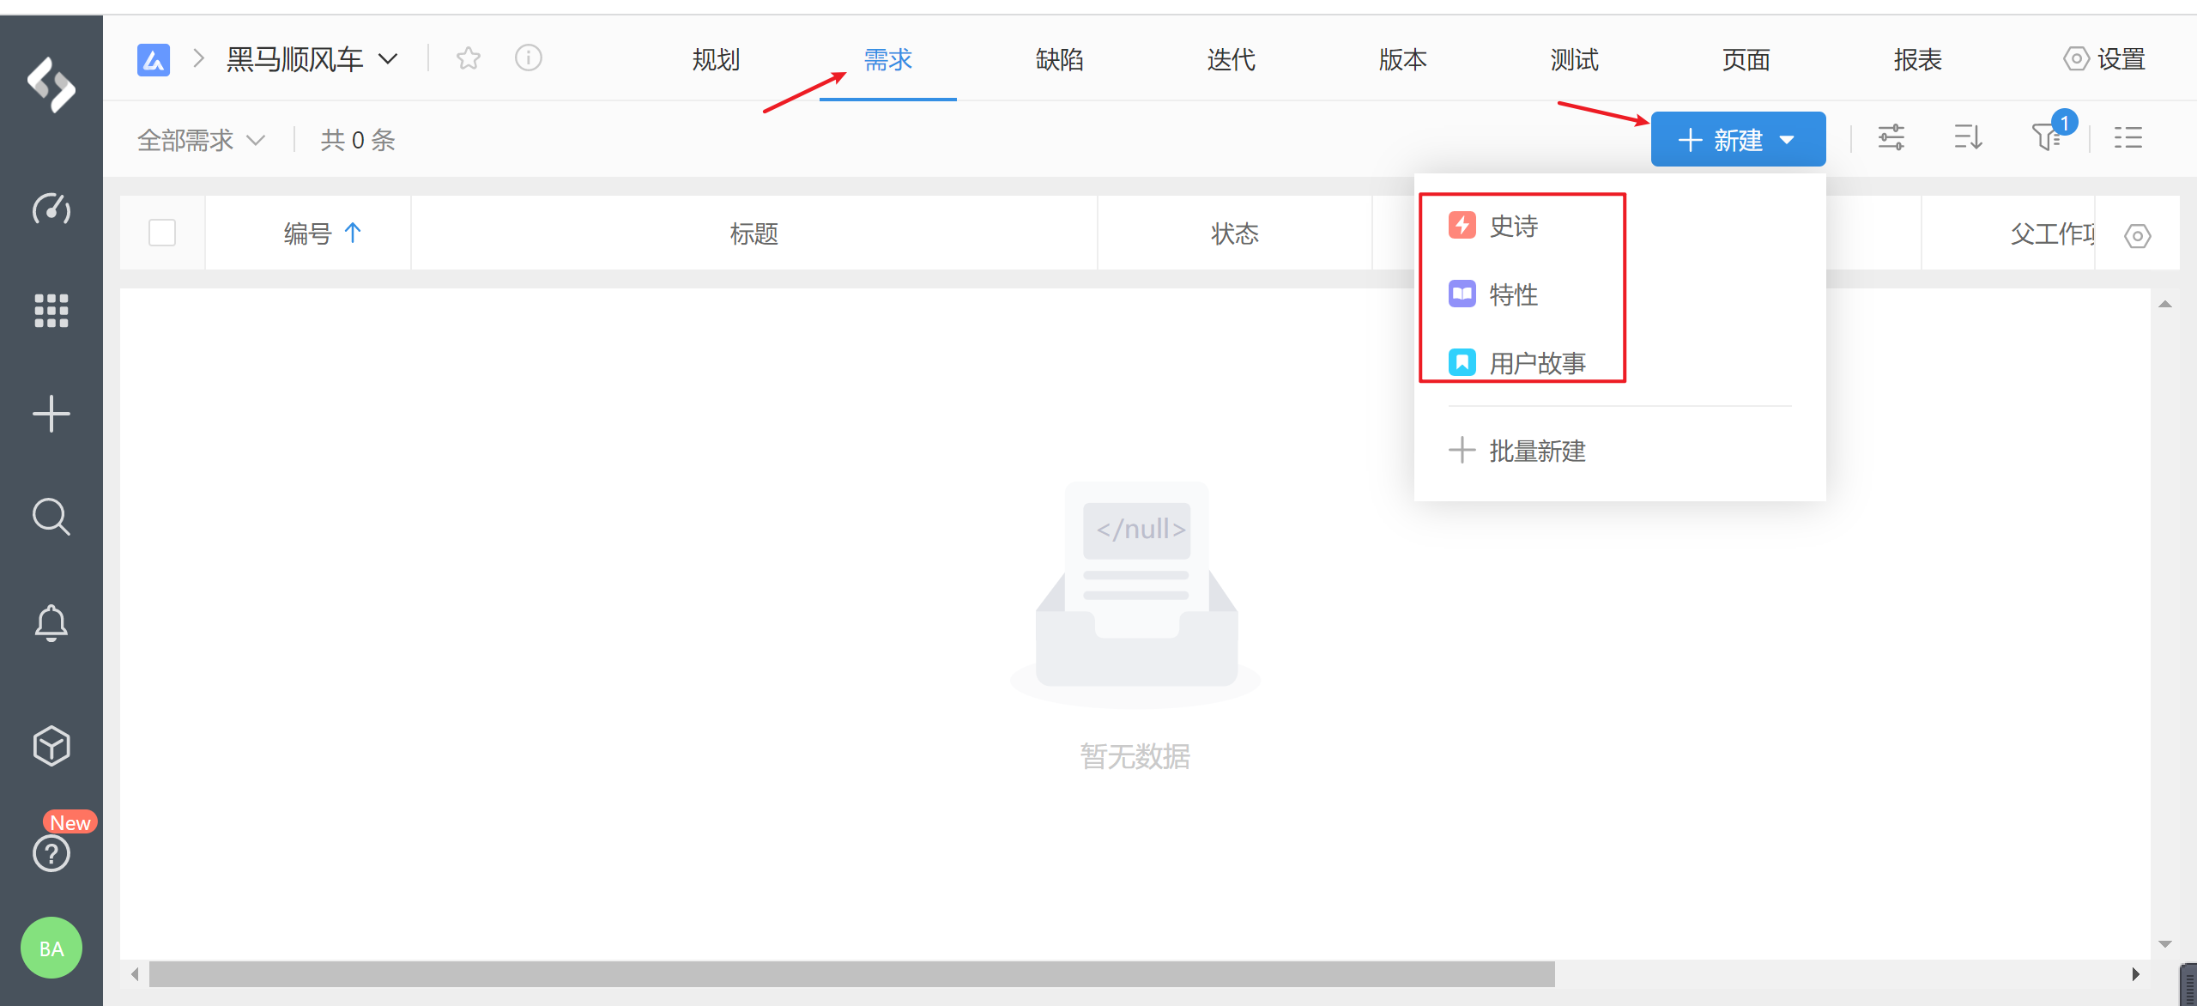Viewport: 2197px width, 1006px height.
Task: Click the sort order icon in toolbar
Action: (x=1968, y=137)
